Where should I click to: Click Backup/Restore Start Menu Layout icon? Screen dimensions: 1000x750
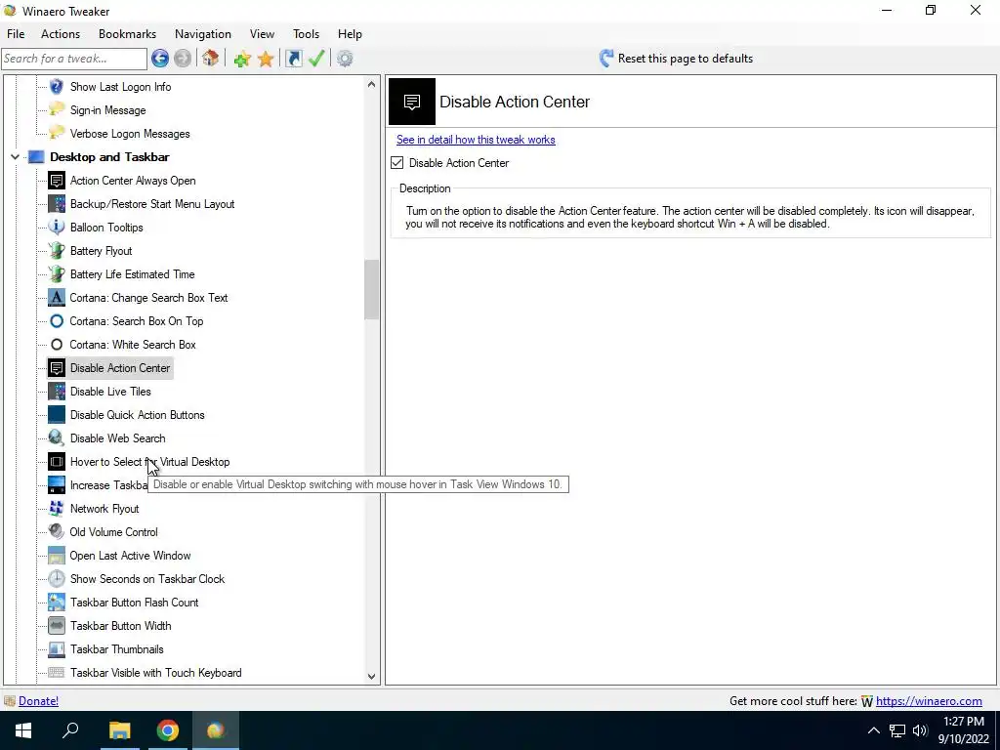[x=57, y=204]
